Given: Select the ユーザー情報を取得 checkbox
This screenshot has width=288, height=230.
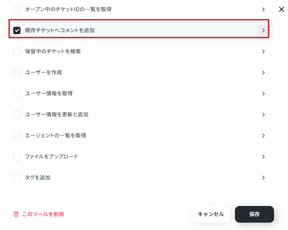Looking at the screenshot, I should click(x=17, y=93).
